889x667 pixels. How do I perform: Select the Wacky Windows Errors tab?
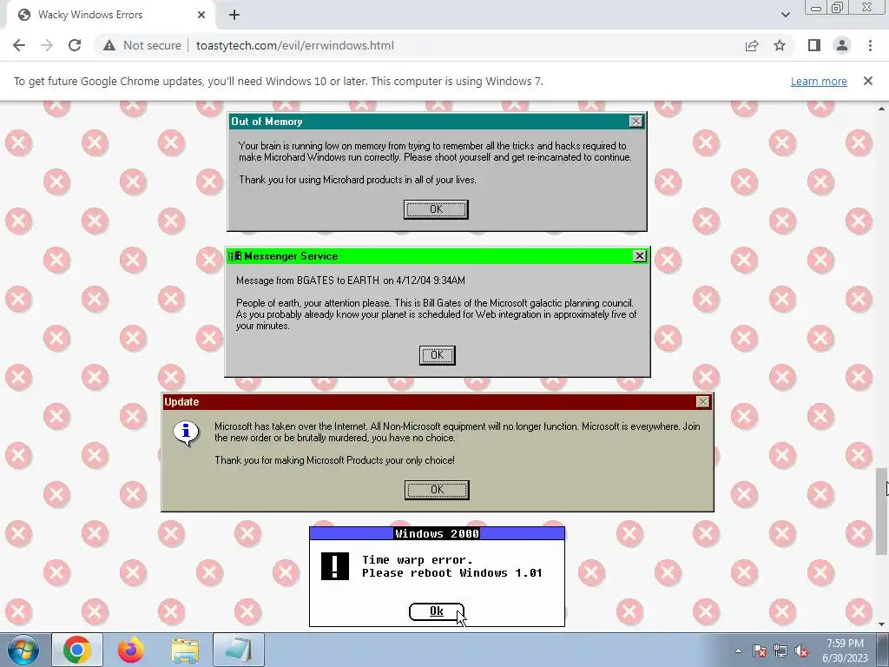[110, 16]
